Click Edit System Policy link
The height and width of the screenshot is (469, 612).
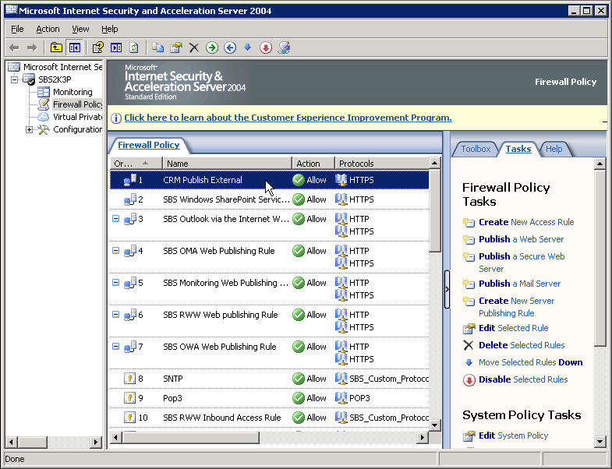[x=513, y=436]
